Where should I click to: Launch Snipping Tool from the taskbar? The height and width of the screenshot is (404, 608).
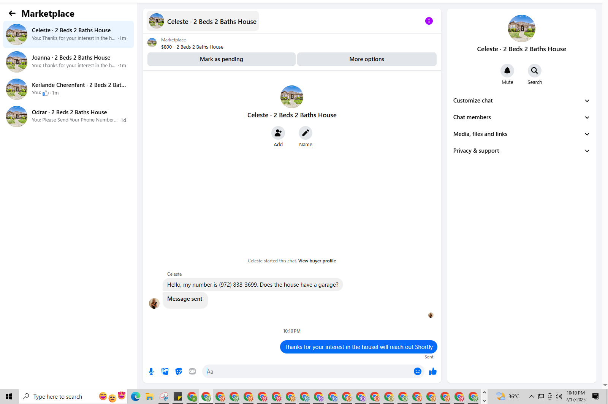pyautogui.click(x=164, y=397)
